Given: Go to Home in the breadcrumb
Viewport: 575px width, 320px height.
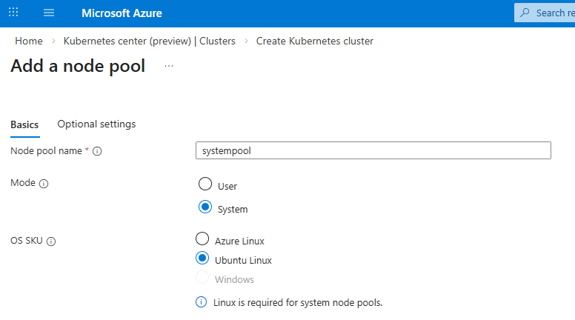Looking at the screenshot, I should pyautogui.click(x=28, y=41).
